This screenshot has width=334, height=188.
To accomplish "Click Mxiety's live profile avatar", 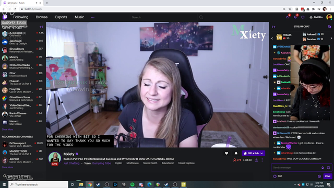I will pyautogui.click(x=54, y=158).
